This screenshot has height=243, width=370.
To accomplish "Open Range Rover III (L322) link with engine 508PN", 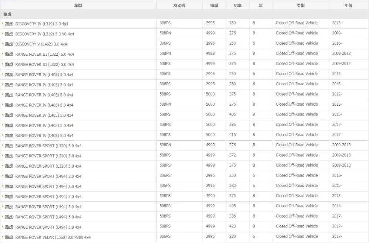I will click(45, 54).
